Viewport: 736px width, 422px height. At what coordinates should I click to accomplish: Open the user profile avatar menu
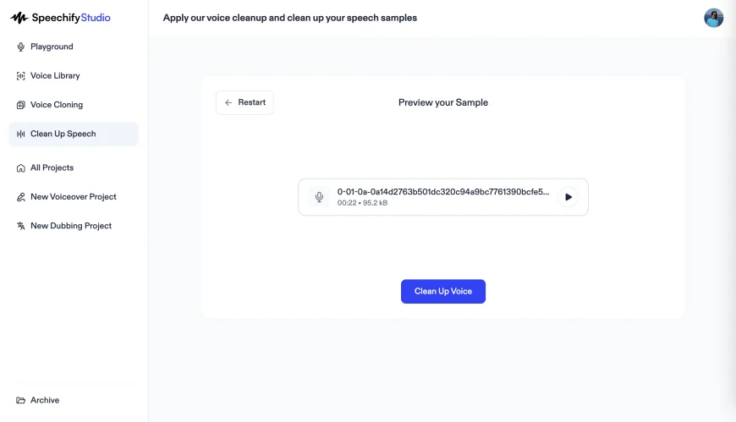tap(713, 18)
